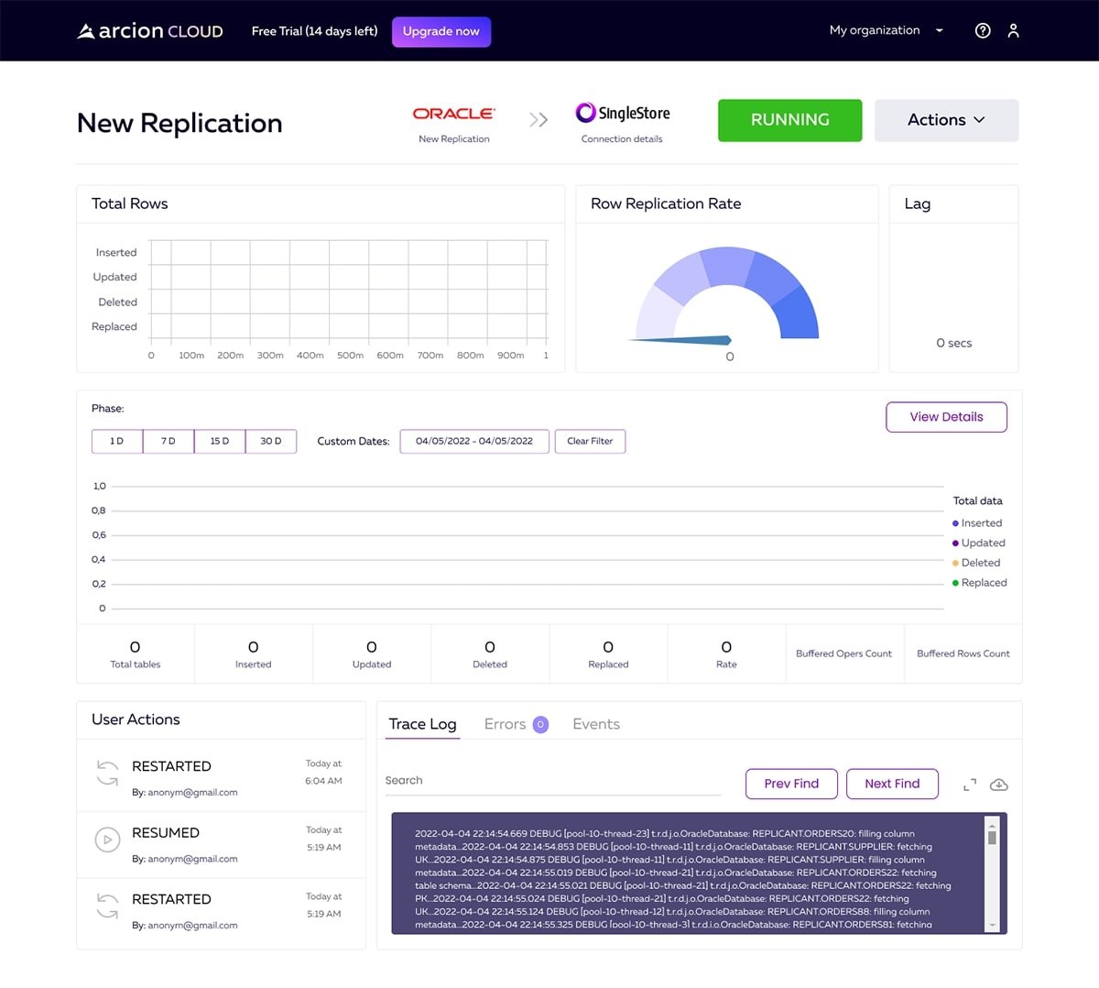
Task: Click the RESTARTED action's restart icon
Action: click(x=107, y=774)
